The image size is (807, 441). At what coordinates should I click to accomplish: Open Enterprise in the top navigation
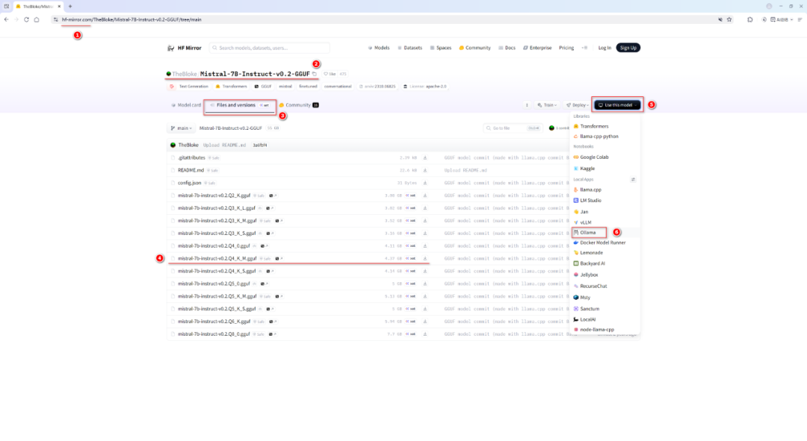[x=537, y=48]
